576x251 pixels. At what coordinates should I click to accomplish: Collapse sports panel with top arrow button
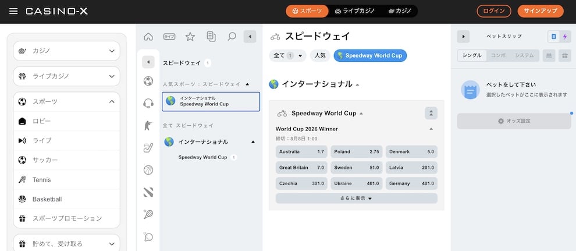point(250,36)
